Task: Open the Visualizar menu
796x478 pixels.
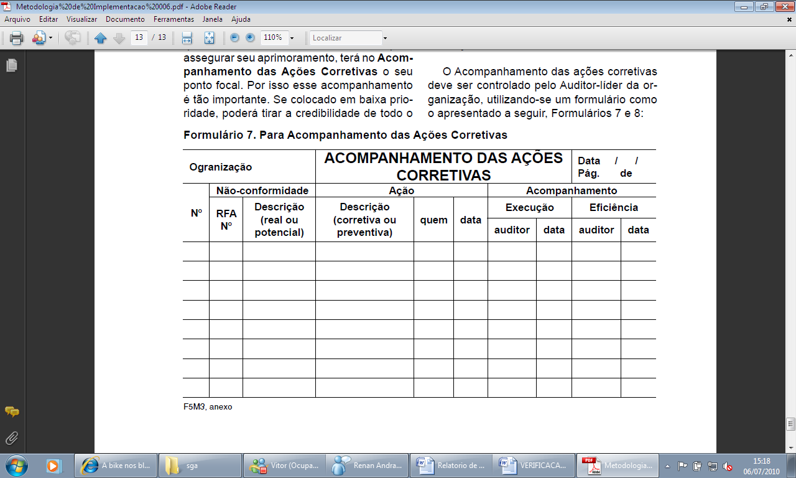Action: point(82,19)
